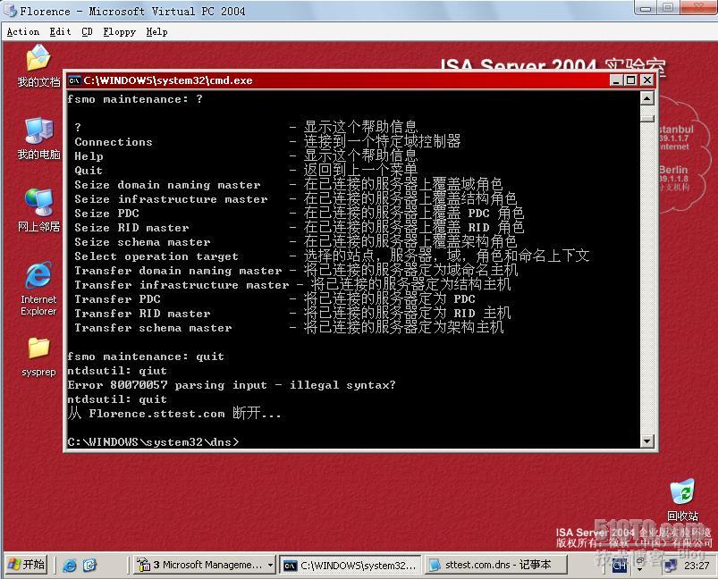
Task: Click the network connection tray icon
Action: pos(671,566)
